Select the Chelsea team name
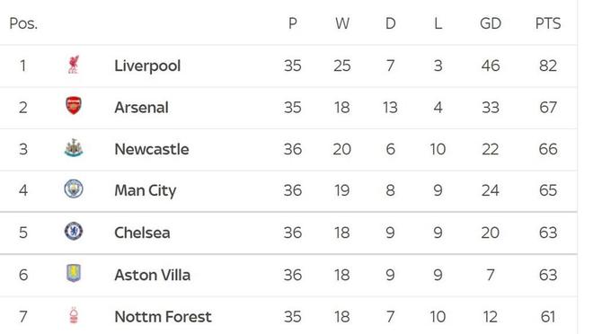The width and height of the screenshot is (593, 334). (142, 233)
